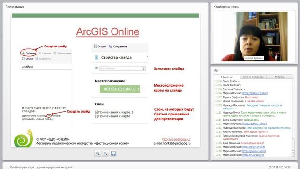
Task: Click the Чат panel title
Action: [x=216, y=70]
